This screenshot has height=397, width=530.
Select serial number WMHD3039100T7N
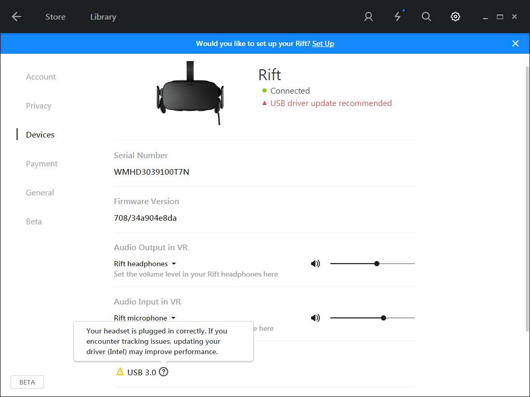pyautogui.click(x=152, y=172)
